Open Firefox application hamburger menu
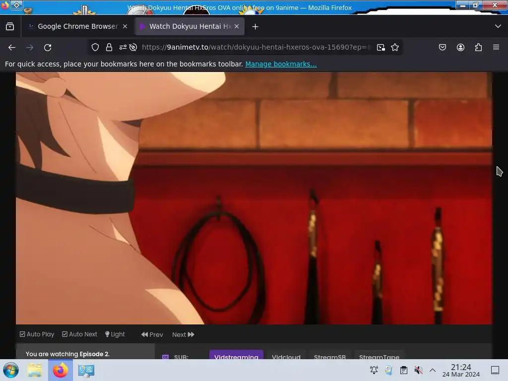Image resolution: width=508 pixels, height=381 pixels. [x=496, y=47]
